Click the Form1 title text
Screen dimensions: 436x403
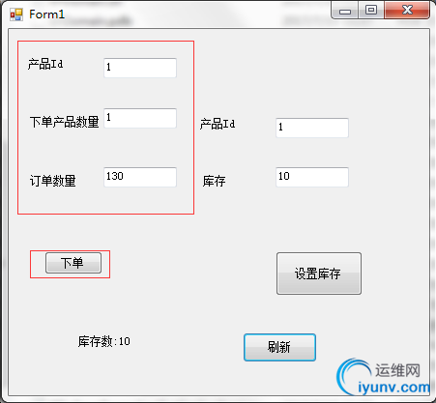click(46, 14)
